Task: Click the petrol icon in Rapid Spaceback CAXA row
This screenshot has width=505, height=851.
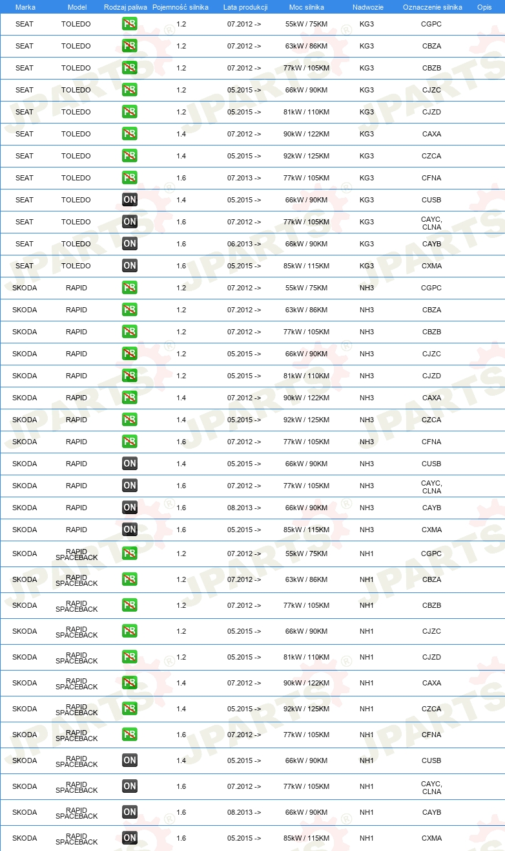Action: (x=130, y=683)
